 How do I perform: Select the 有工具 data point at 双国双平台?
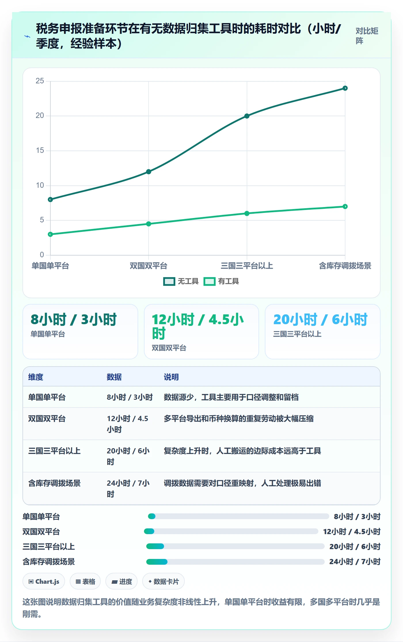coord(149,224)
